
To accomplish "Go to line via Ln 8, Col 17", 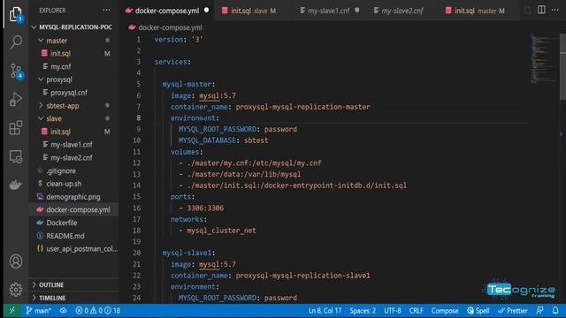I will pyautogui.click(x=325, y=310).
